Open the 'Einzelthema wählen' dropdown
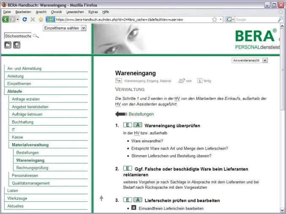This screenshot has width=286, height=214. [64, 28]
